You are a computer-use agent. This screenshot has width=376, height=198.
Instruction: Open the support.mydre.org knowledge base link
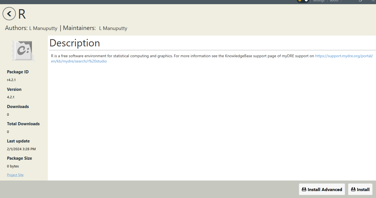212,59
